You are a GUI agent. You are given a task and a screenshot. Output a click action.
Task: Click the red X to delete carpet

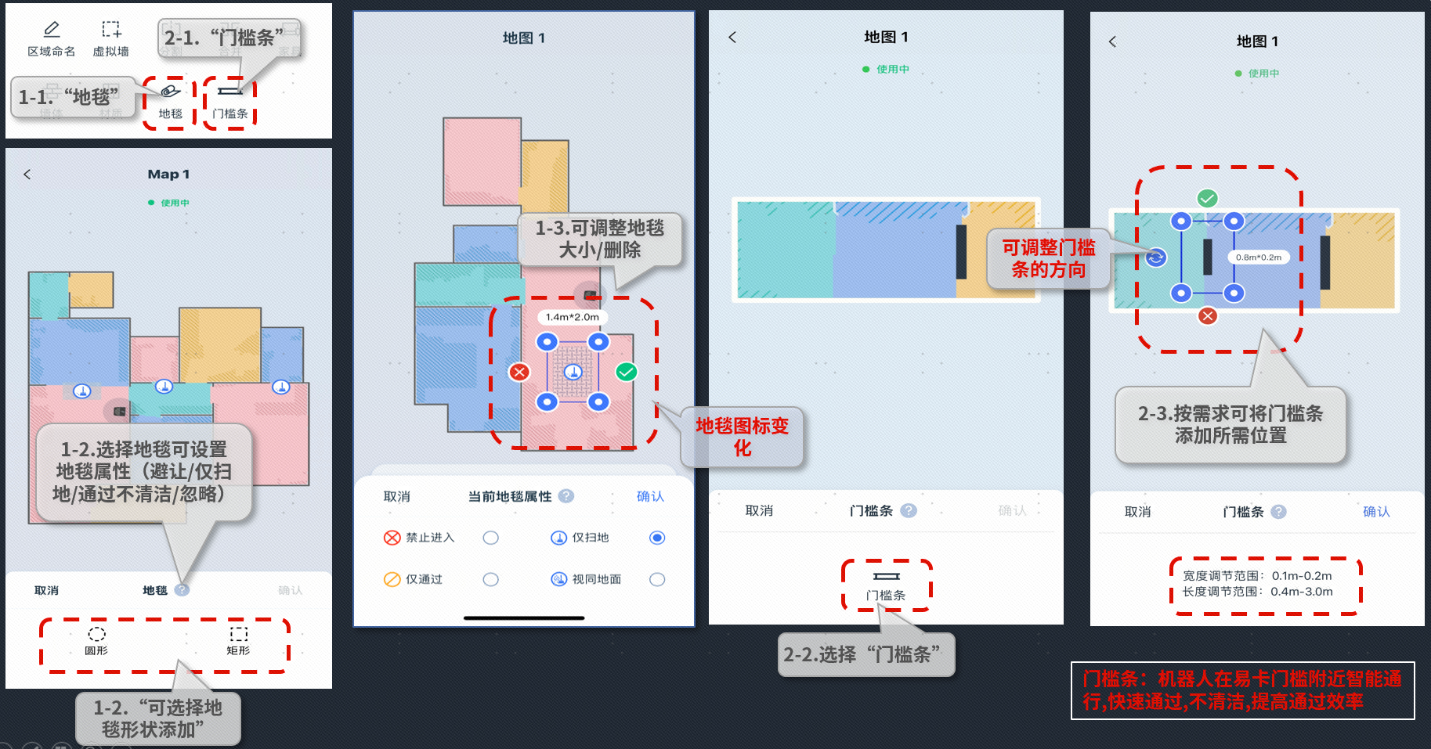coord(519,372)
